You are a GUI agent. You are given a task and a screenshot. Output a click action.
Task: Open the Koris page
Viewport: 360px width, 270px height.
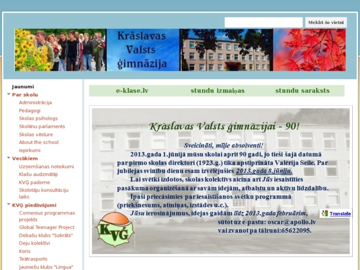pos(25,251)
